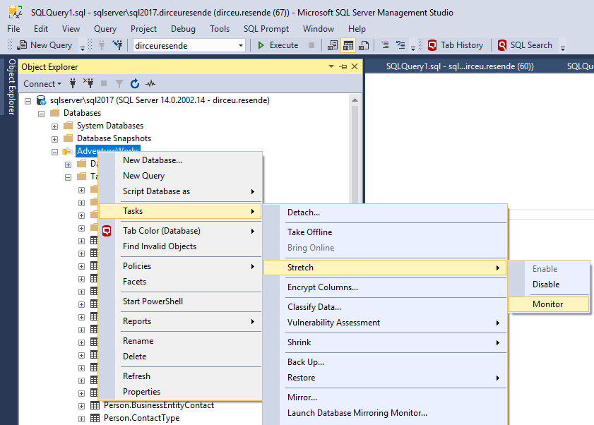This screenshot has width=594, height=425.
Task: Click the Uncomment selected lines icon
Action: (400, 45)
